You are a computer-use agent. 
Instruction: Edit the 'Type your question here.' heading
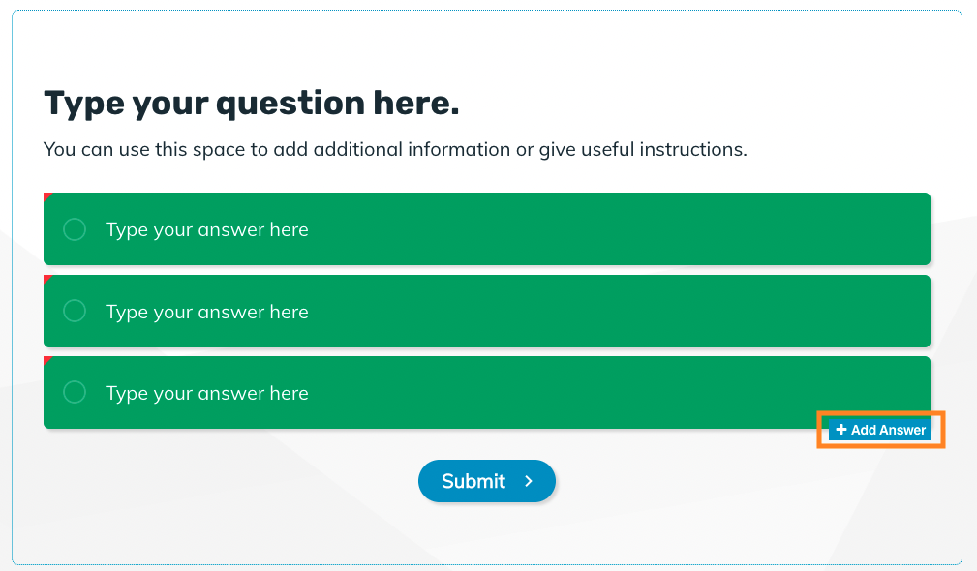tap(251, 103)
